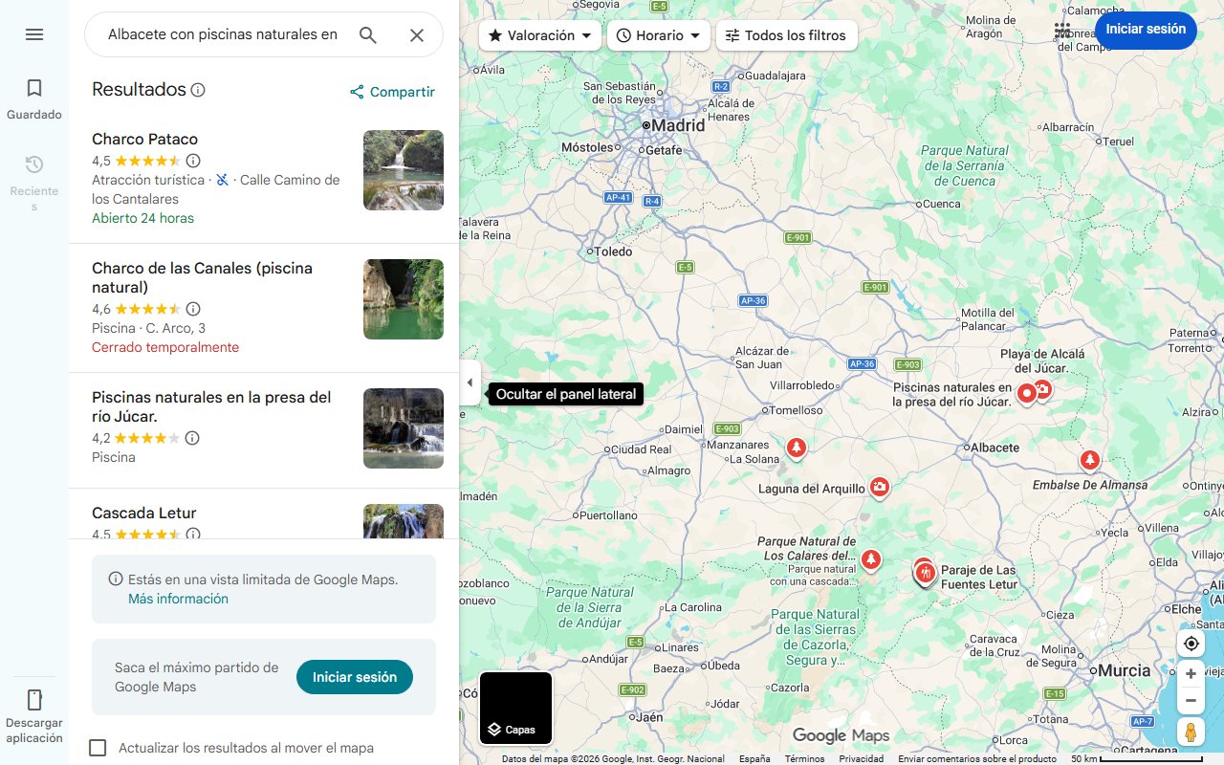The width and height of the screenshot is (1224, 765).
Task: Click the Descargar aplicación phone icon
Action: pos(34,700)
